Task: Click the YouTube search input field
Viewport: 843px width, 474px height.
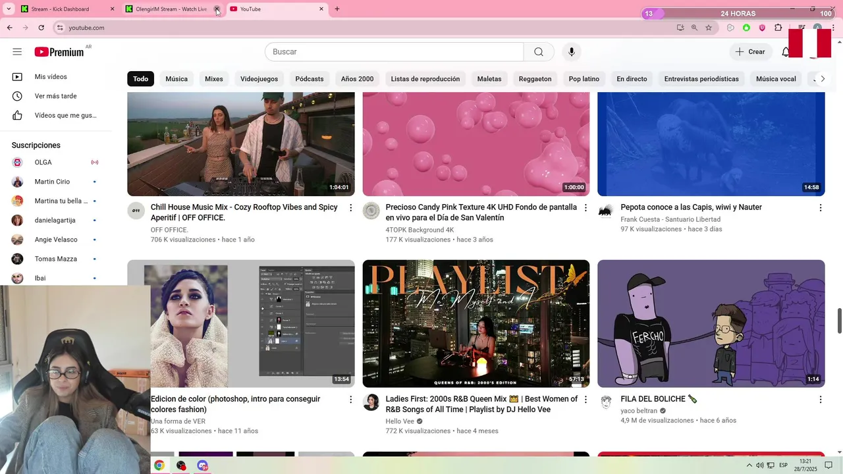Action: 394,52
